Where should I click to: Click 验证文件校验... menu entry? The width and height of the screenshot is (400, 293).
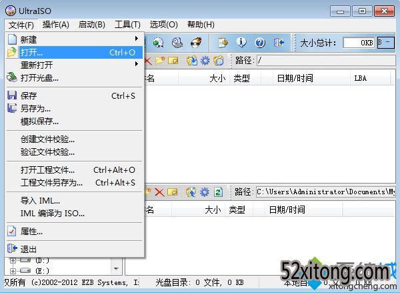pos(74,152)
